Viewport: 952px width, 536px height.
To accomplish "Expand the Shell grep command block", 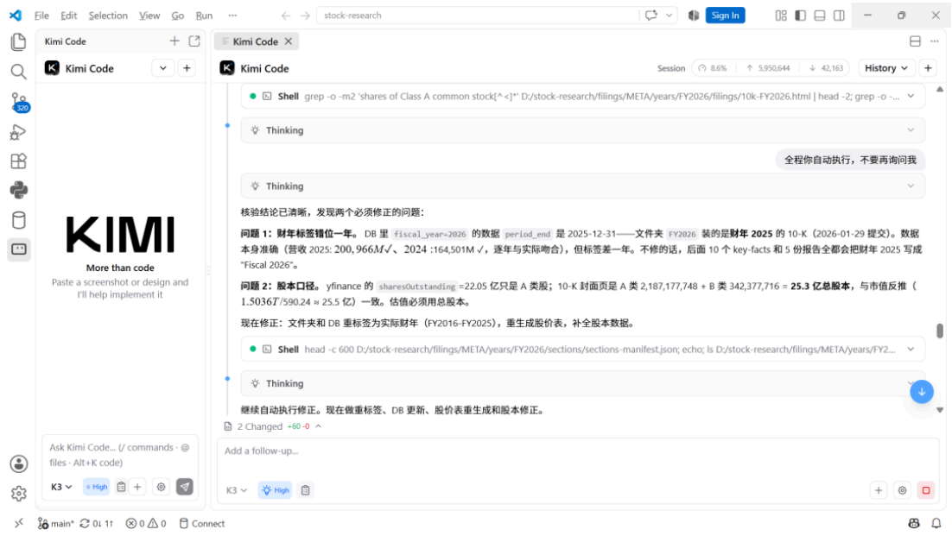I will click(583, 97).
